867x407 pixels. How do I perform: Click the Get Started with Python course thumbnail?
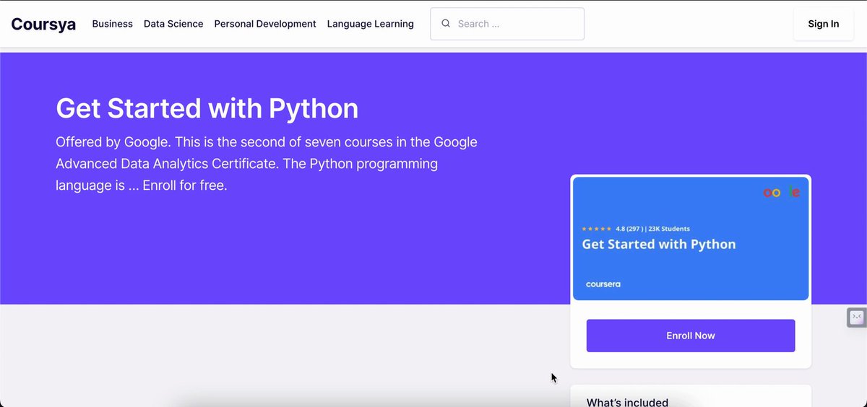click(691, 239)
